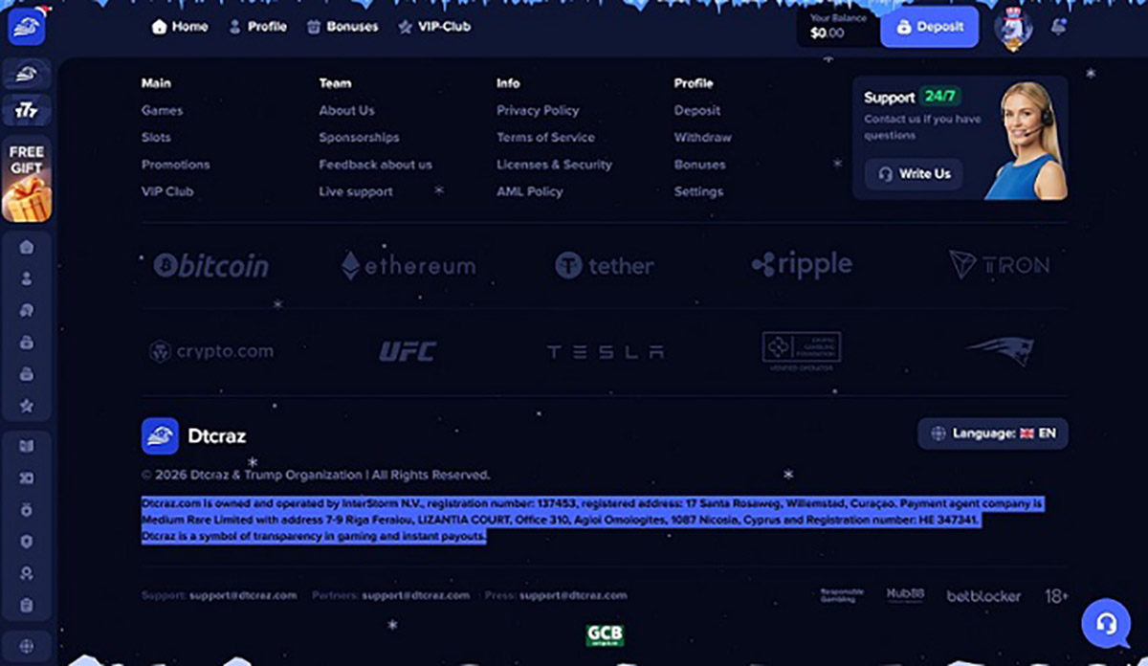Click the Write Us support button

(x=915, y=174)
